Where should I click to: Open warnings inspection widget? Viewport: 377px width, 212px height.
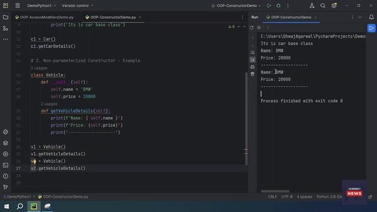pos(232,26)
